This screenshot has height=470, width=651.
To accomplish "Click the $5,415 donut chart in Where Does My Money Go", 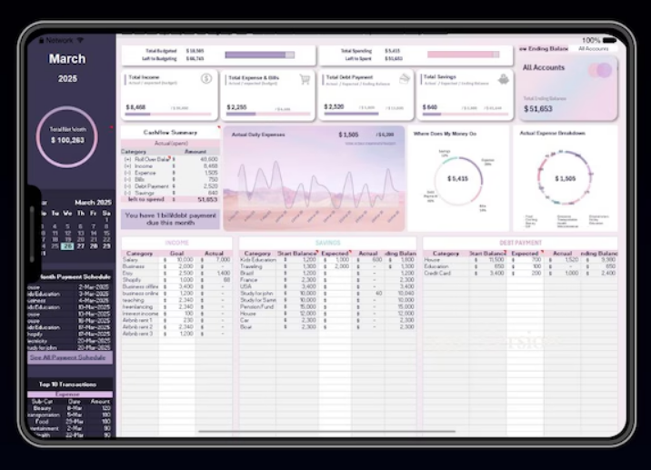I will pos(458,180).
